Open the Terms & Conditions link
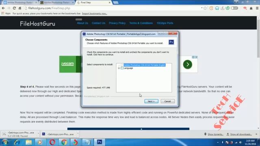Screen dimensions: 260x146 point(141,23)
